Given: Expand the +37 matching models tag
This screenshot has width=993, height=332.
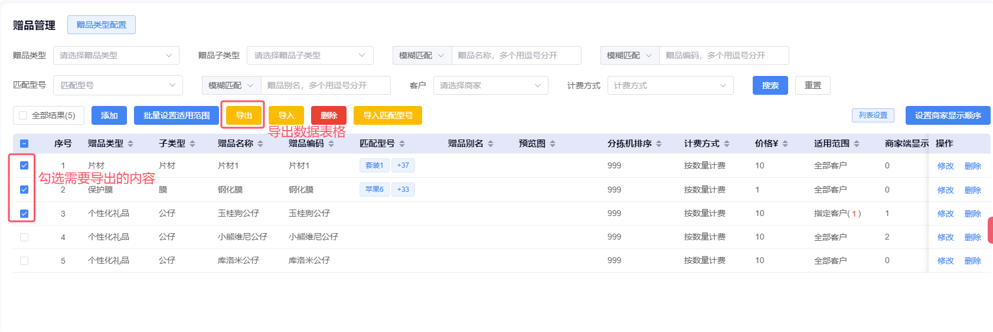Looking at the screenshot, I should pos(403,165).
